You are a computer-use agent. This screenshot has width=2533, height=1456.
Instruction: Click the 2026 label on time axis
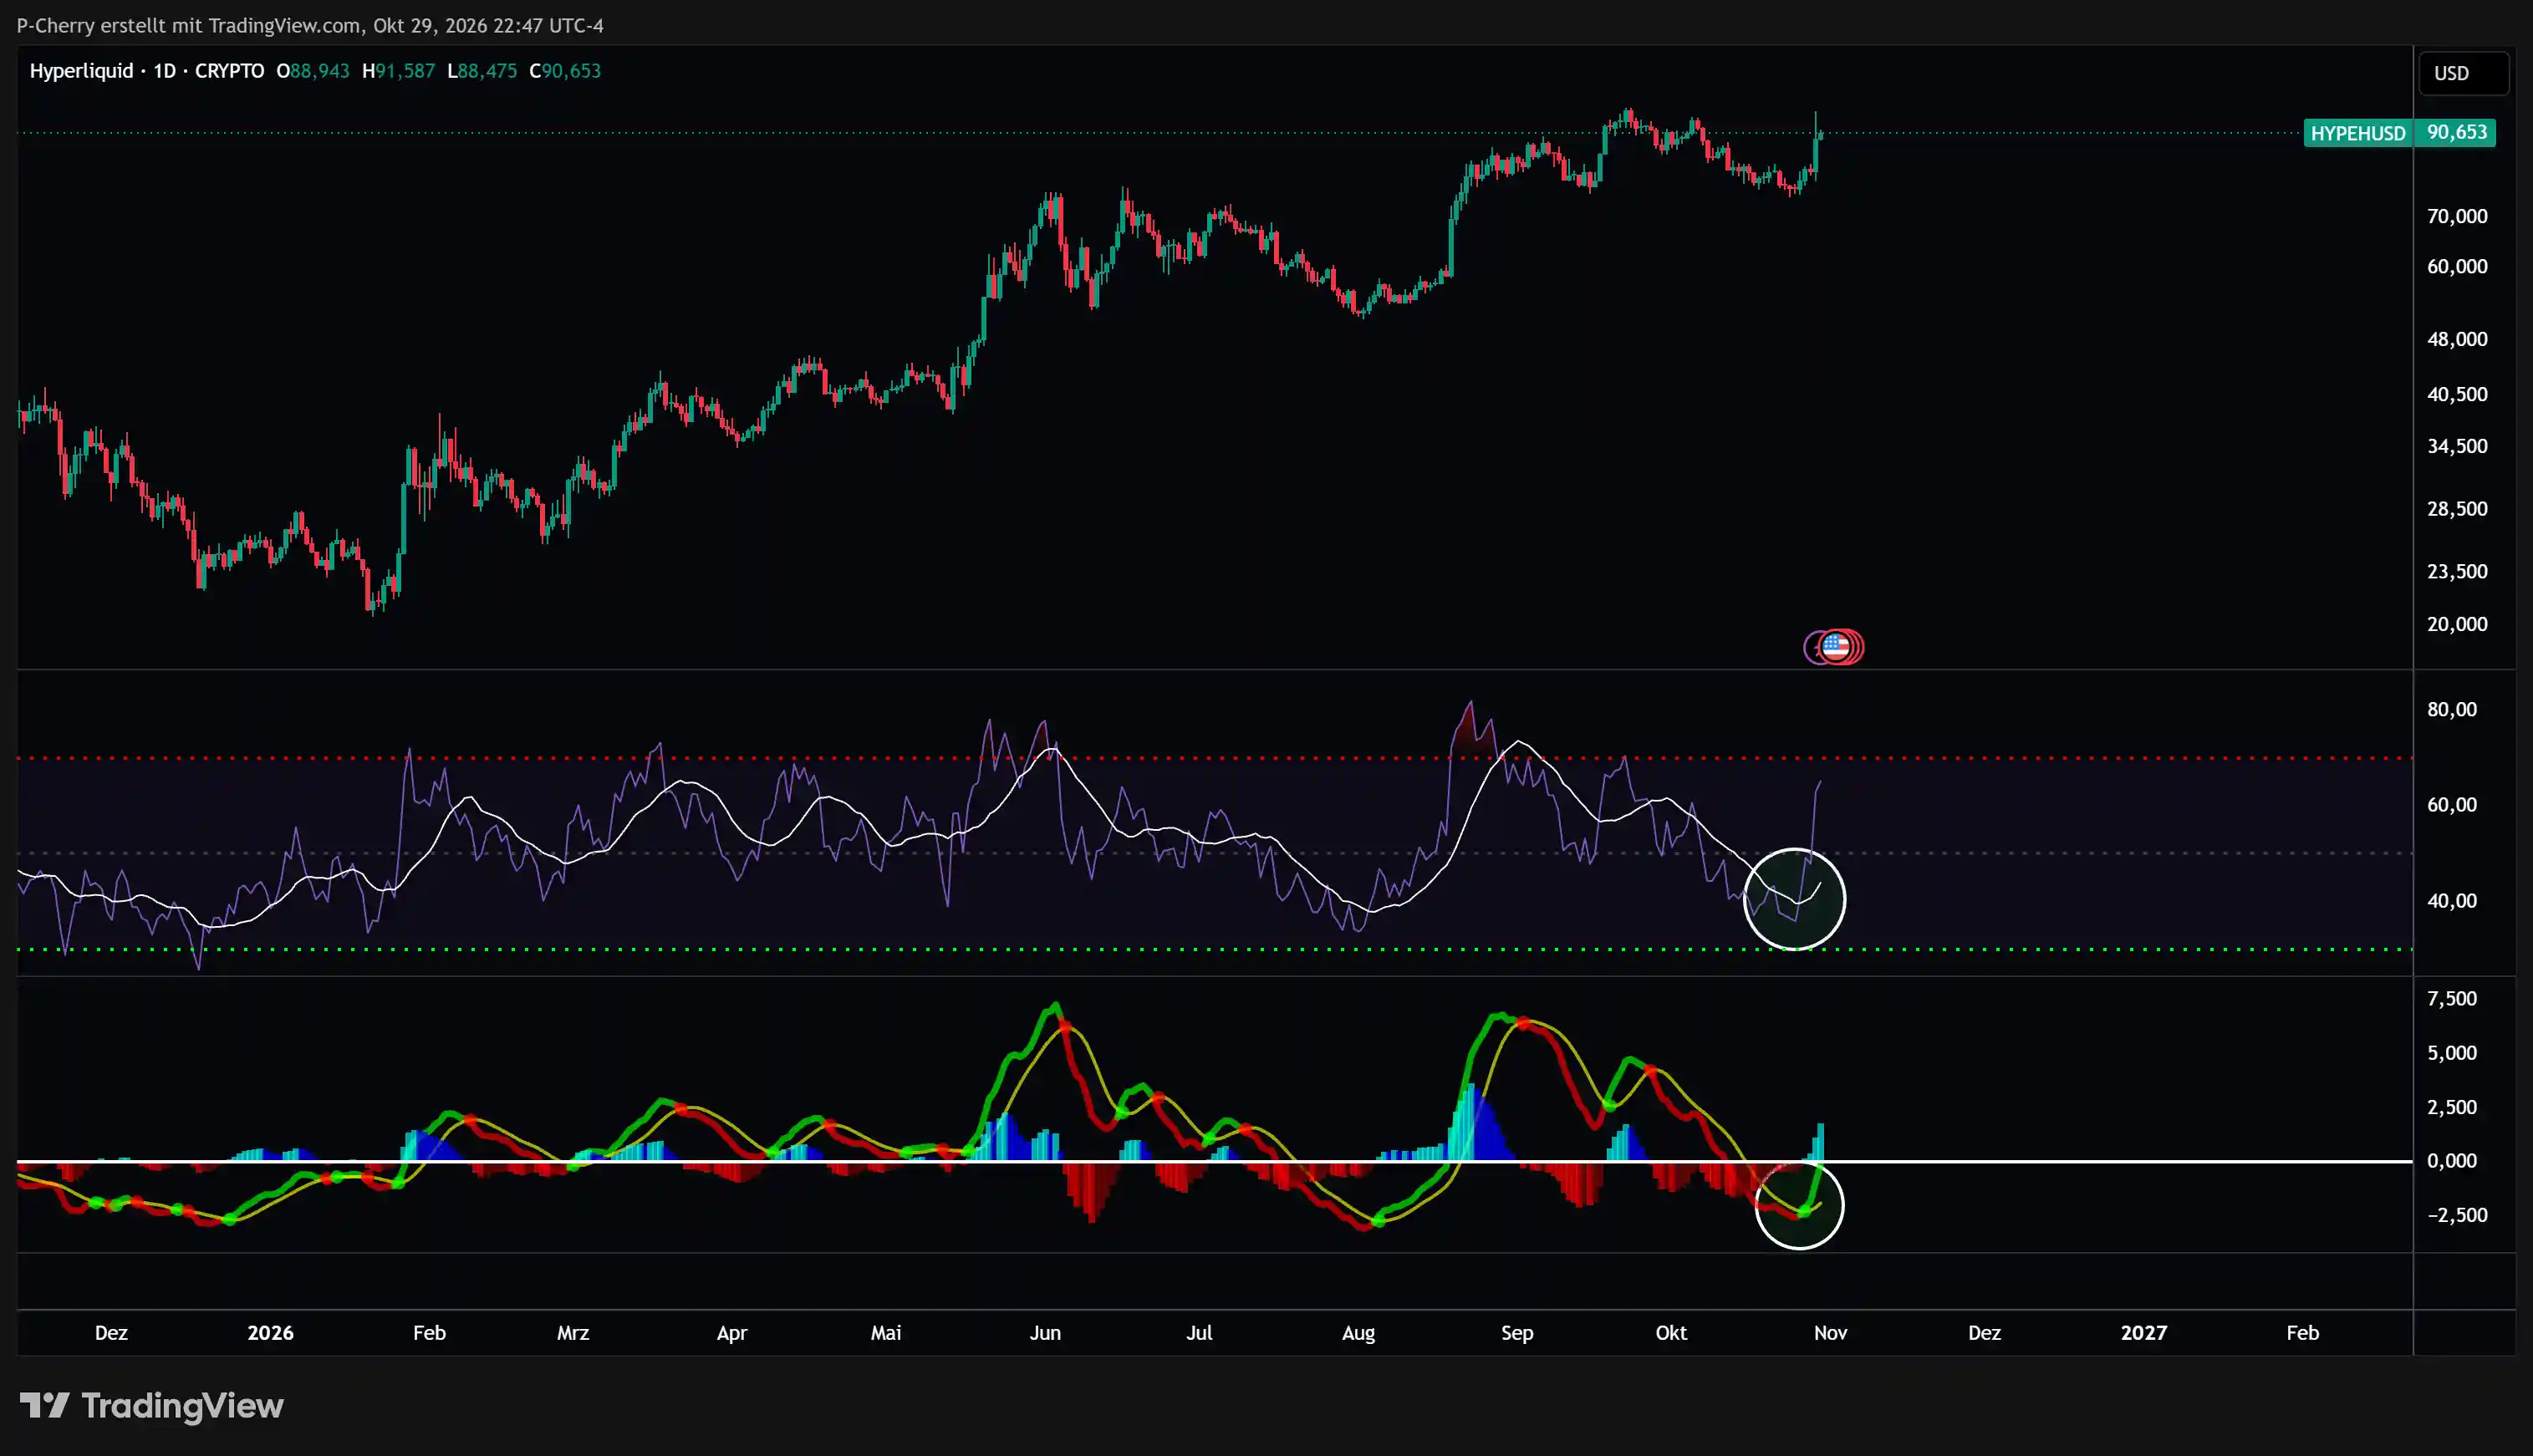(x=270, y=1333)
